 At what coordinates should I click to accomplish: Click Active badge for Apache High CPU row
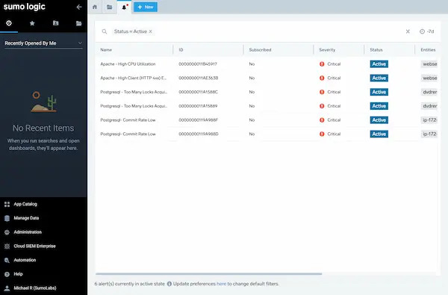tap(379, 64)
